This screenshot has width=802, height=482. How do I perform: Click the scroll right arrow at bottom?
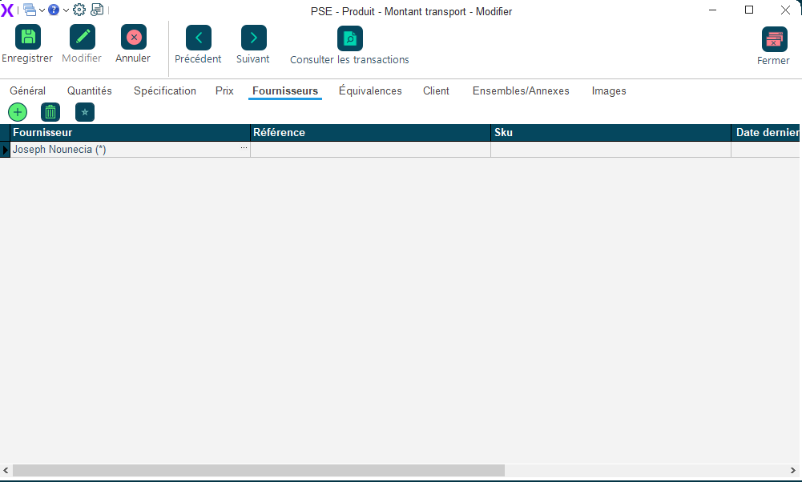pyautogui.click(x=793, y=470)
